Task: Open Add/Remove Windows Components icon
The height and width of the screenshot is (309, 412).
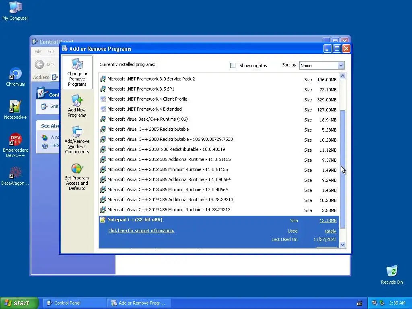Action: [77, 140]
